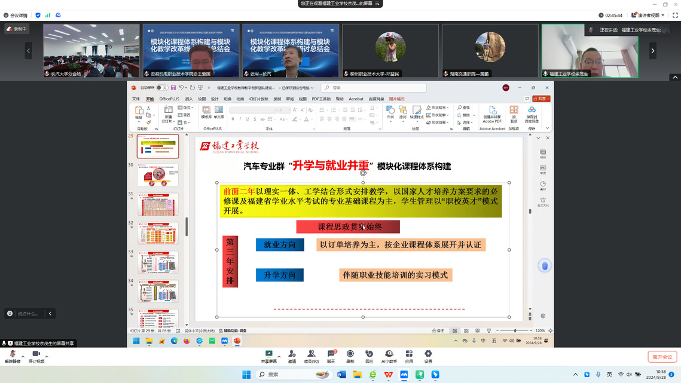Open the Insert (插入) ribbon tab
The width and height of the screenshot is (681, 383).
coord(189,99)
